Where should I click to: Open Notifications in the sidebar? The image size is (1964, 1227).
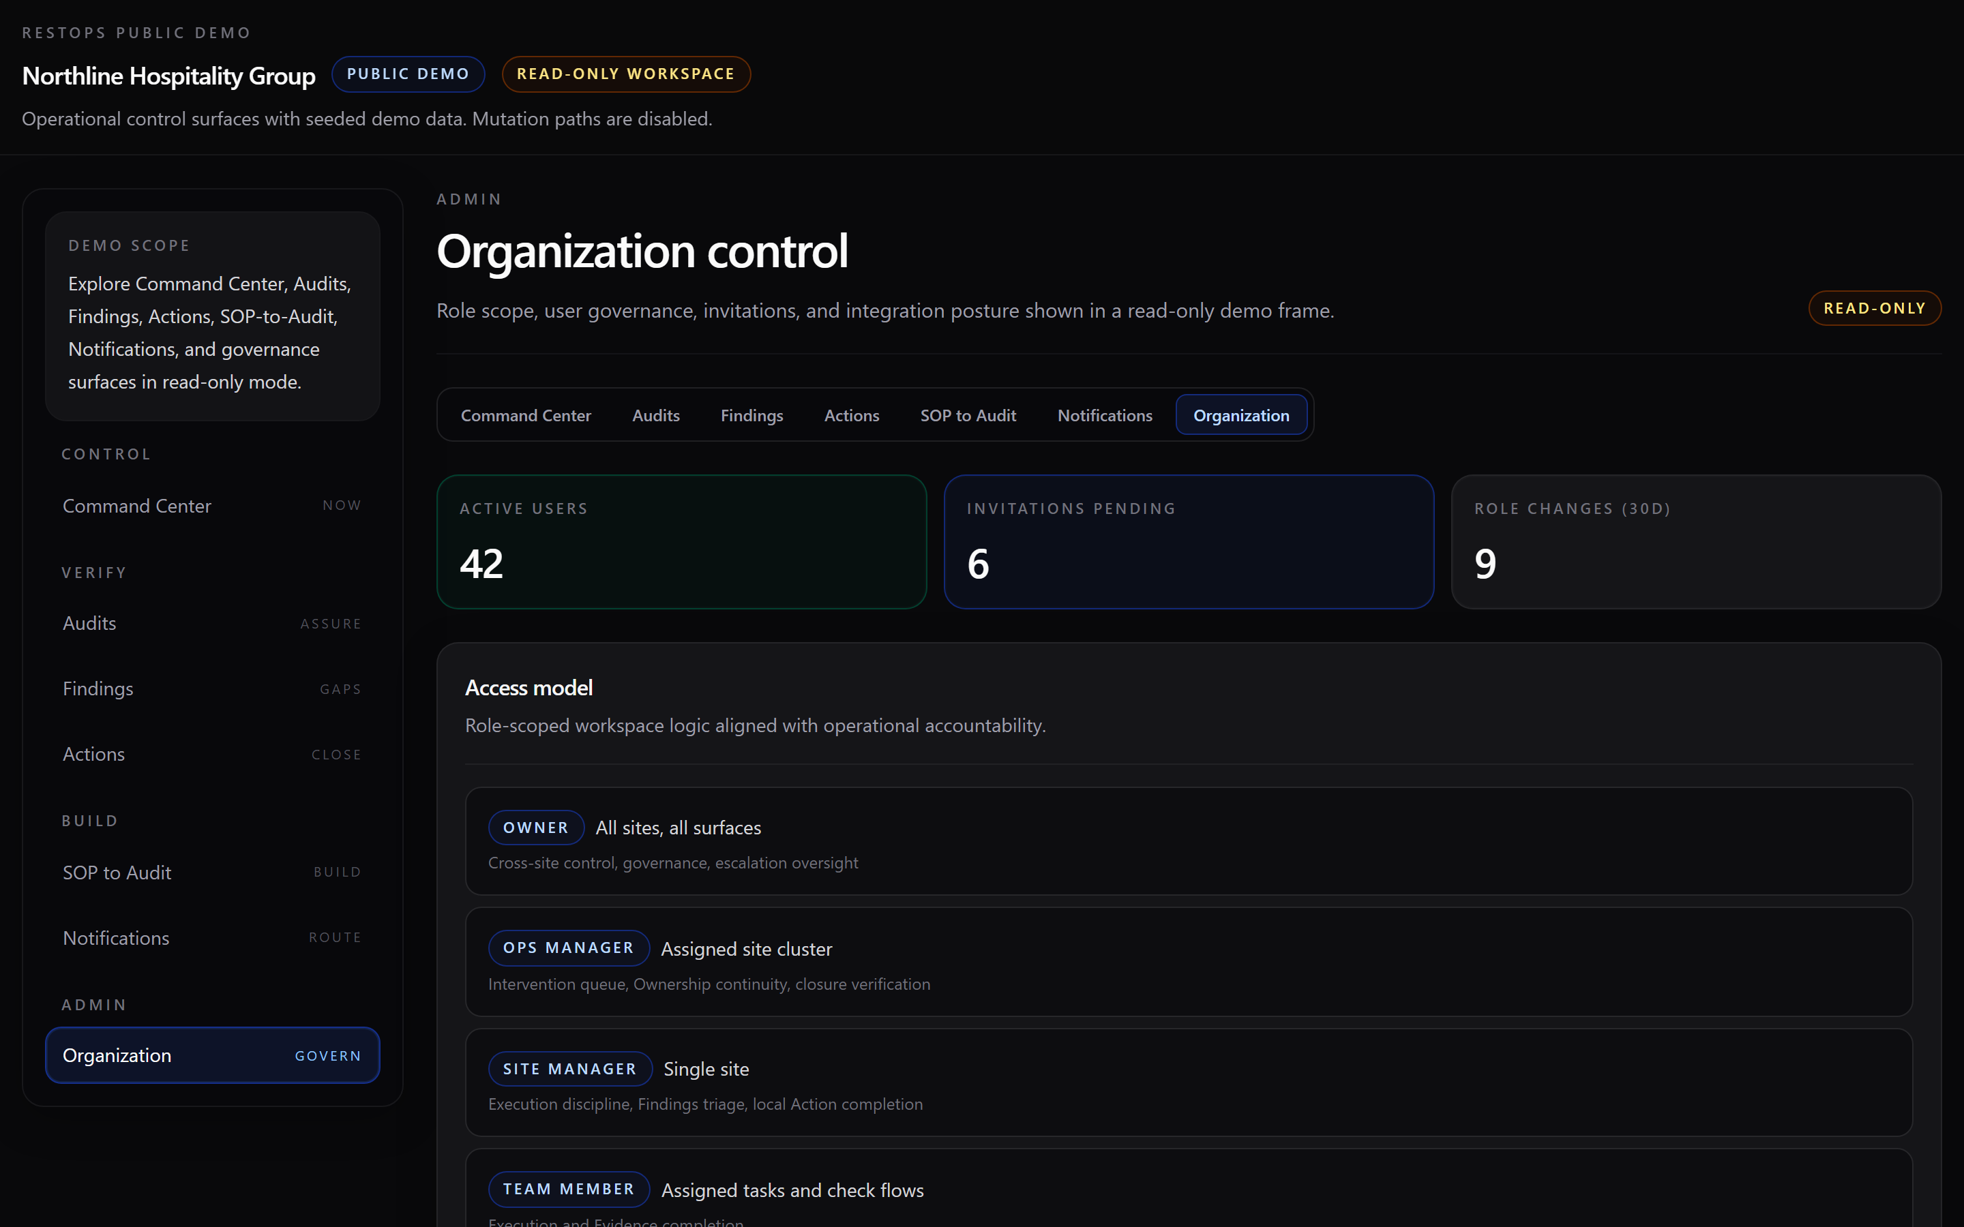[213, 938]
